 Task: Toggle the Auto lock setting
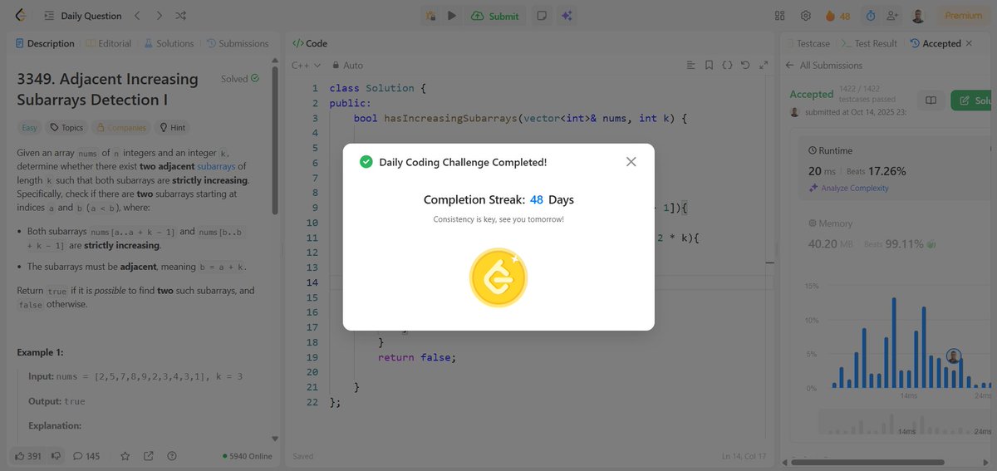pos(347,65)
